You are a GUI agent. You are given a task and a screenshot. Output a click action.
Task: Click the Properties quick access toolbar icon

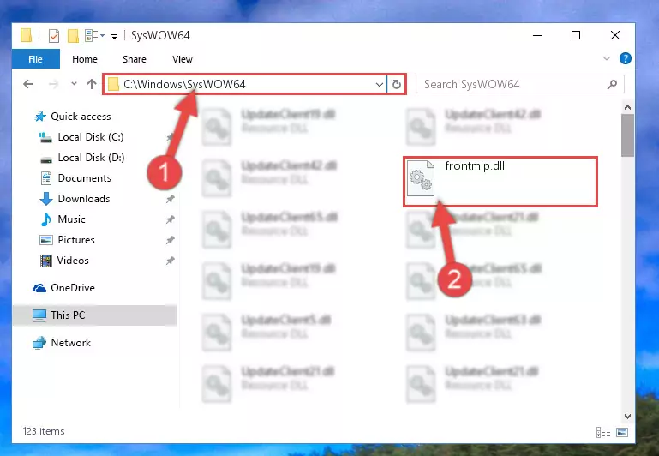tap(54, 36)
